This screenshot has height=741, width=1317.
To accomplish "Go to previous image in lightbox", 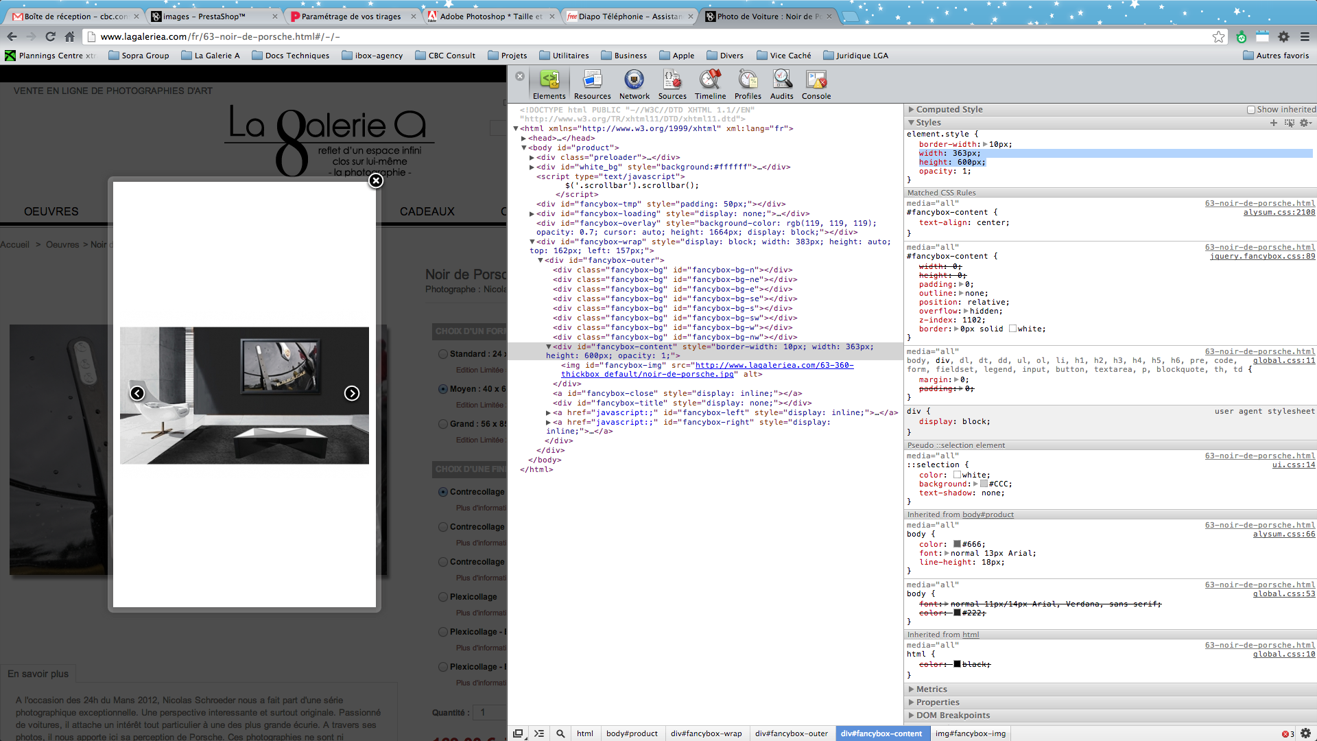I will pos(137,393).
